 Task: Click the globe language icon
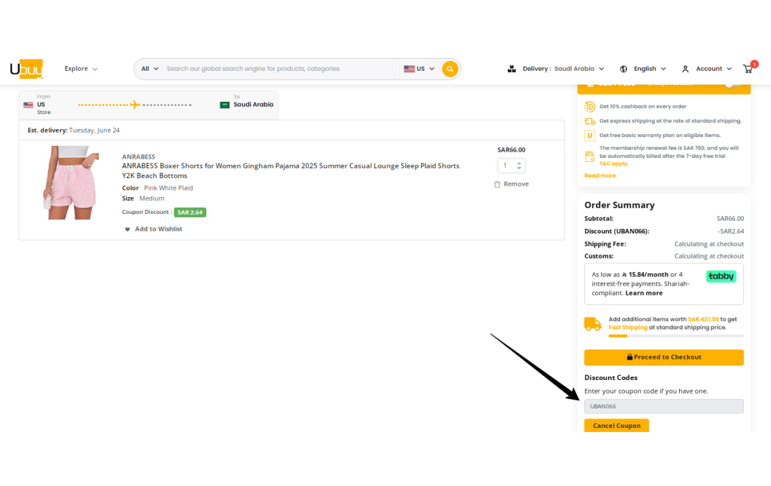click(x=624, y=69)
